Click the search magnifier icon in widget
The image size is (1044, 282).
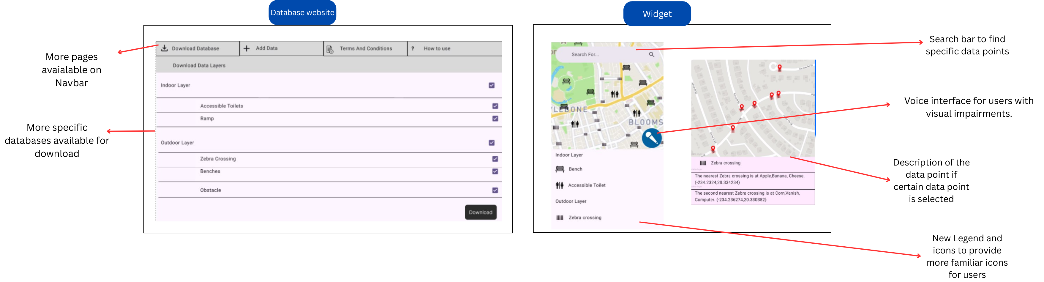pos(651,54)
